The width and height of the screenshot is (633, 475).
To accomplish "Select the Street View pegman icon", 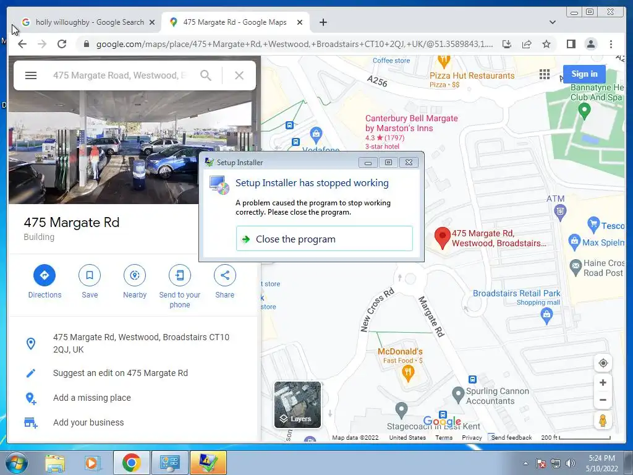I will [x=603, y=421].
